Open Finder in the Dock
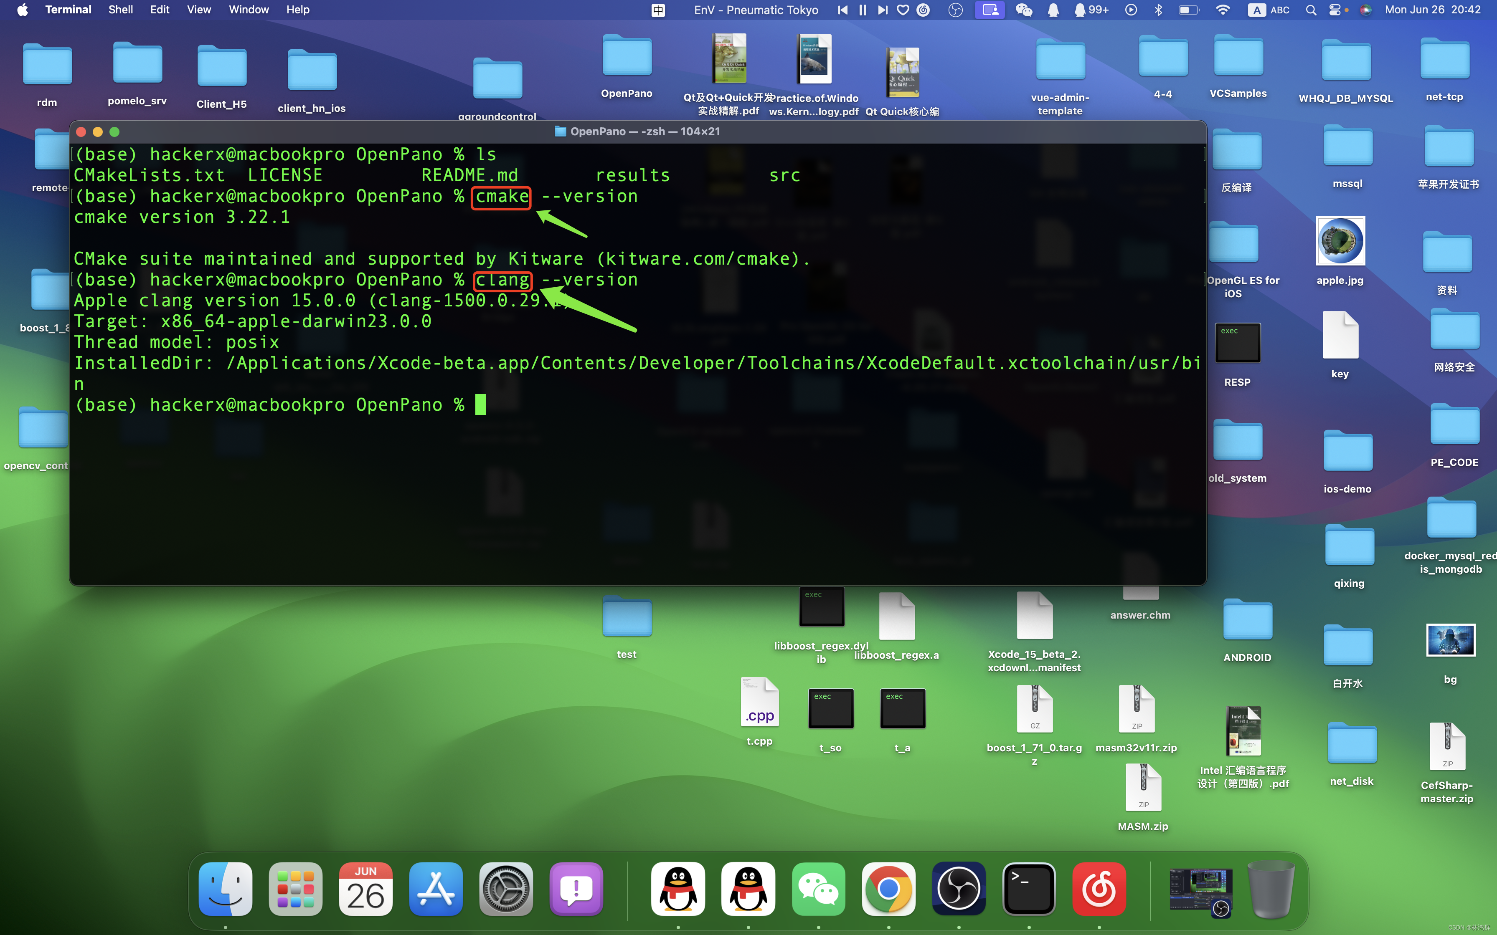 pyautogui.click(x=225, y=889)
